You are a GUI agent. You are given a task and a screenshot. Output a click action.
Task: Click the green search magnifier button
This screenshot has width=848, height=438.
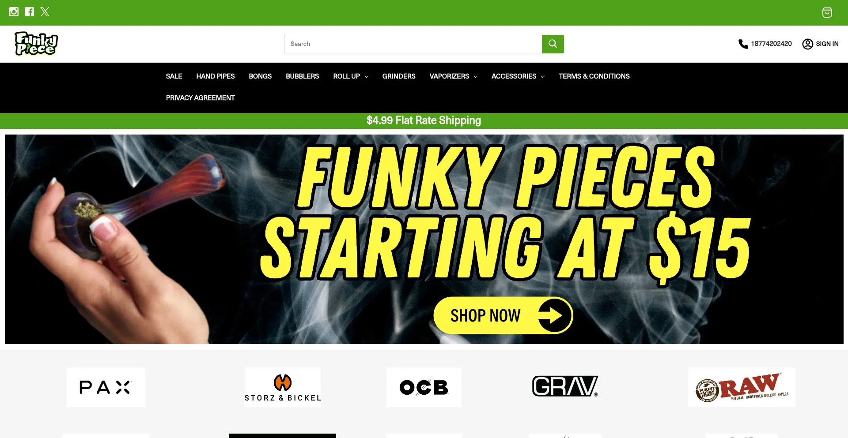click(x=553, y=44)
